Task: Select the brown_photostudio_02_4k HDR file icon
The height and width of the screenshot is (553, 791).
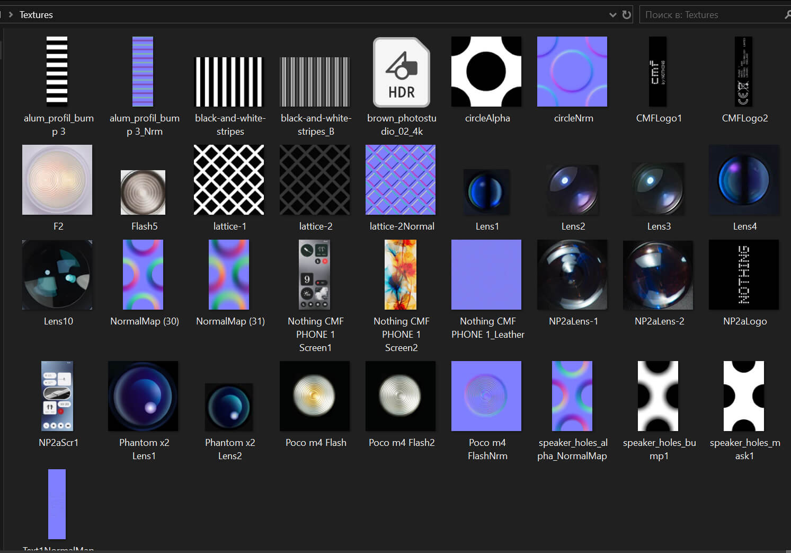Action: [401, 72]
